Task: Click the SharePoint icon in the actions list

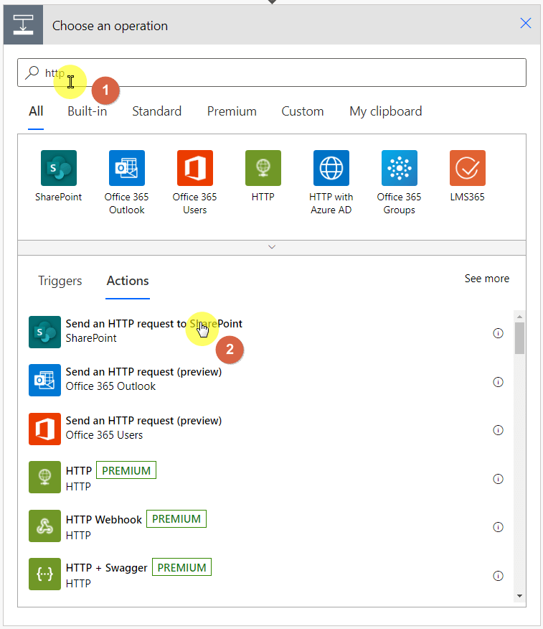Action: coord(44,332)
